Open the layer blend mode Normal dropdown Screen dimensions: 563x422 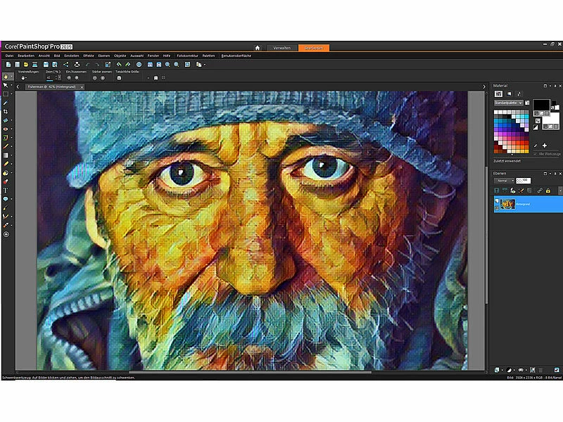pos(505,180)
